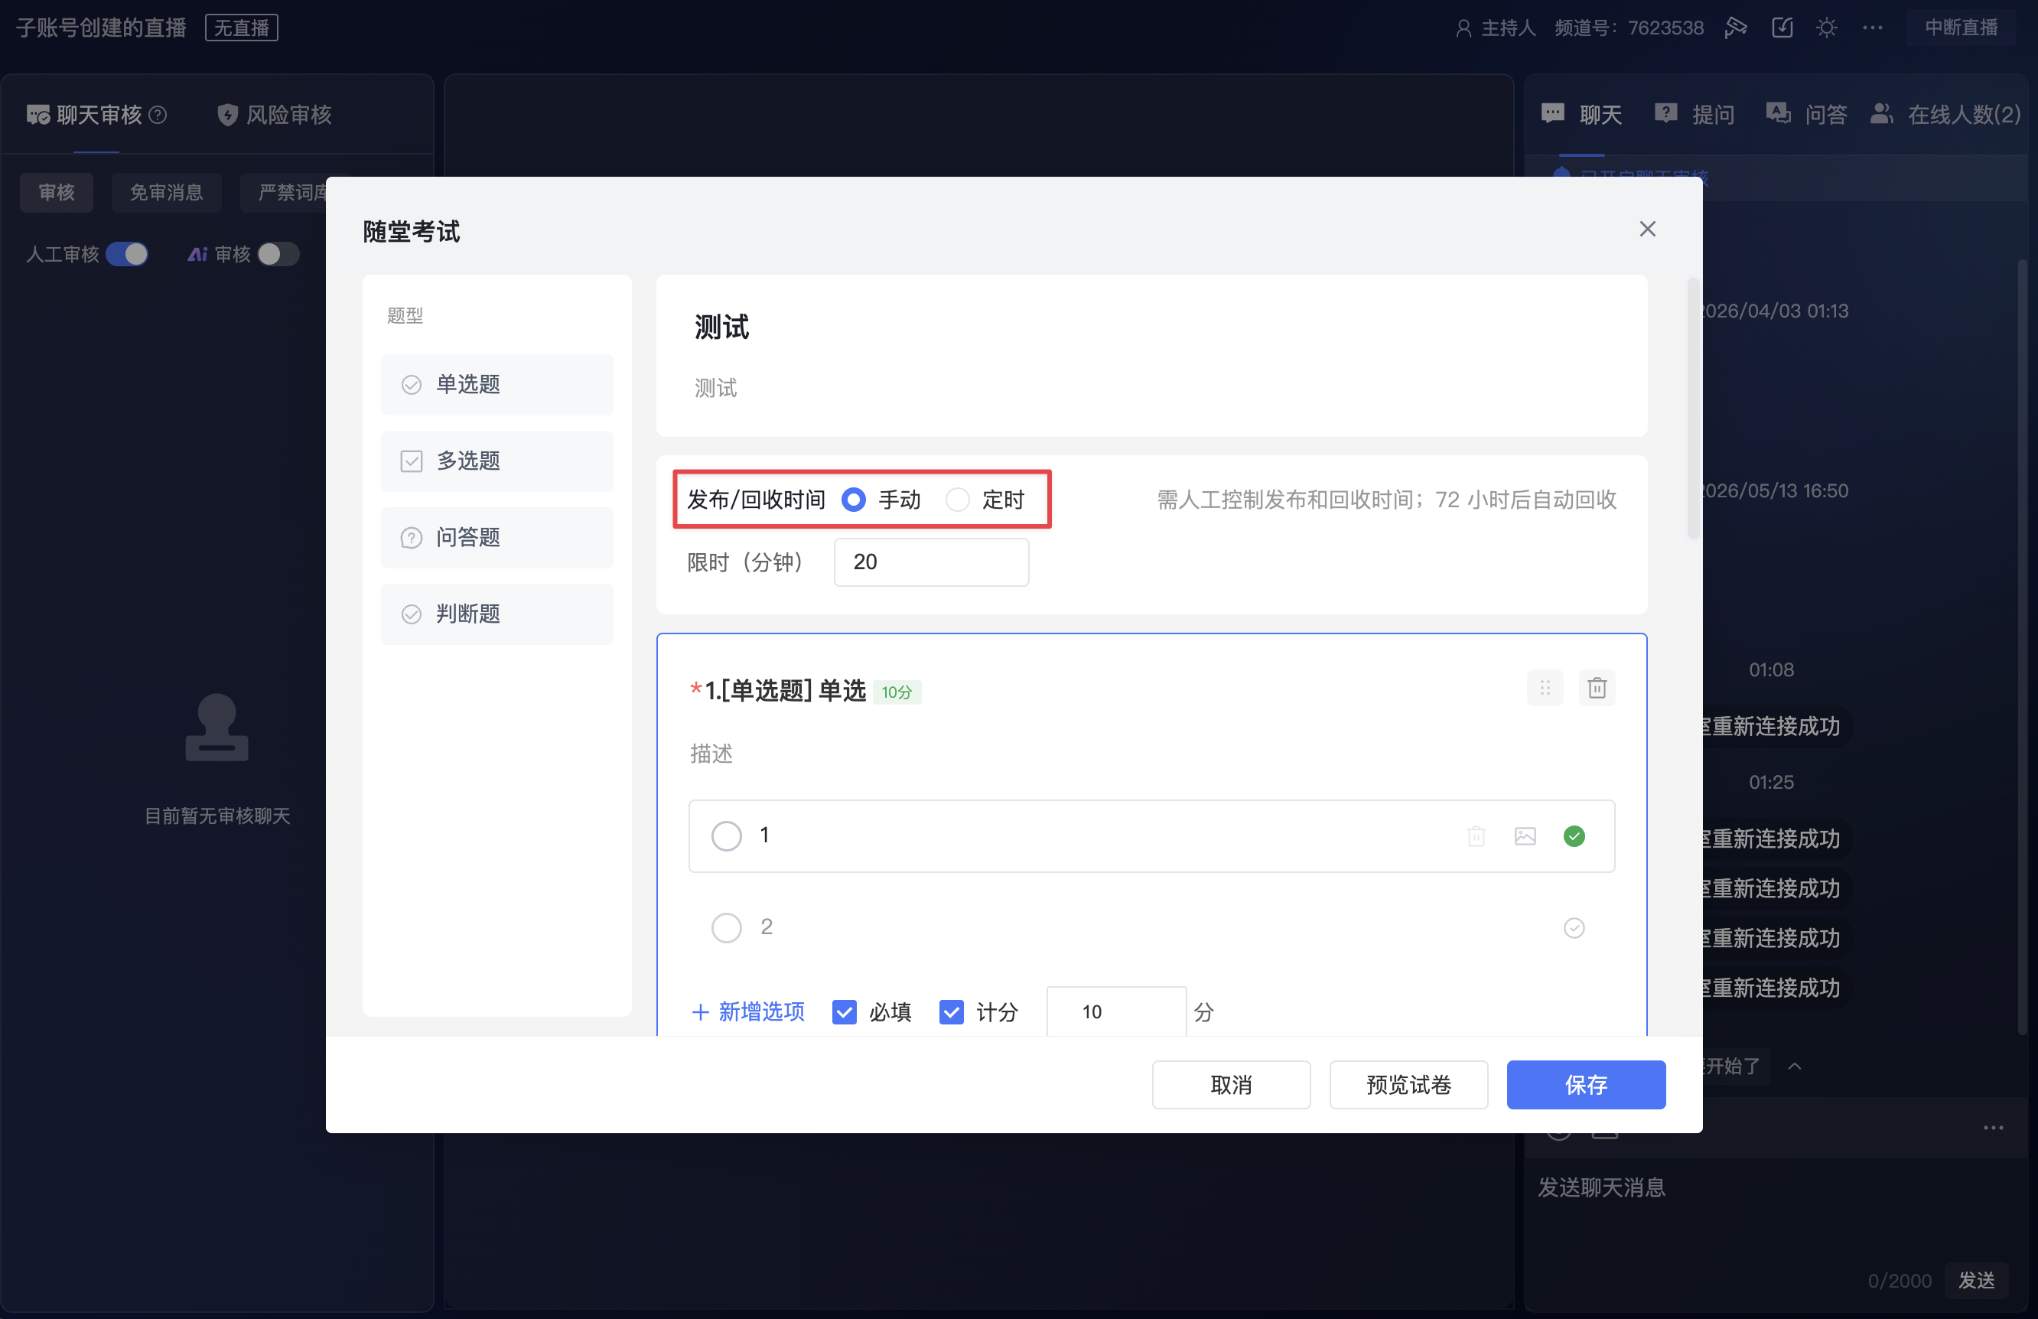Open the share icon in top bar

click(1735, 28)
